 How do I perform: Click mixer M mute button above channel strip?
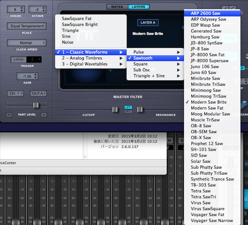(x=170, y=140)
